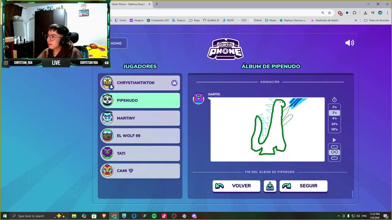Screen dimensions: 392x220
Task: Open File Explorer from the taskbar
Action: click(x=74, y=216)
